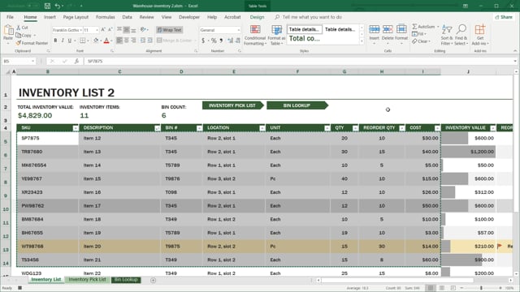Image resolution: width=520 pixels, height=292 pixels.
Task: Click the Decrease Indent icon
Action: tap(143, 41)
